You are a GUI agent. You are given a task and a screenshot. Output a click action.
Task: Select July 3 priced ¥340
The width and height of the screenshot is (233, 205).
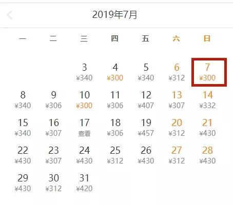coord(84,72)
